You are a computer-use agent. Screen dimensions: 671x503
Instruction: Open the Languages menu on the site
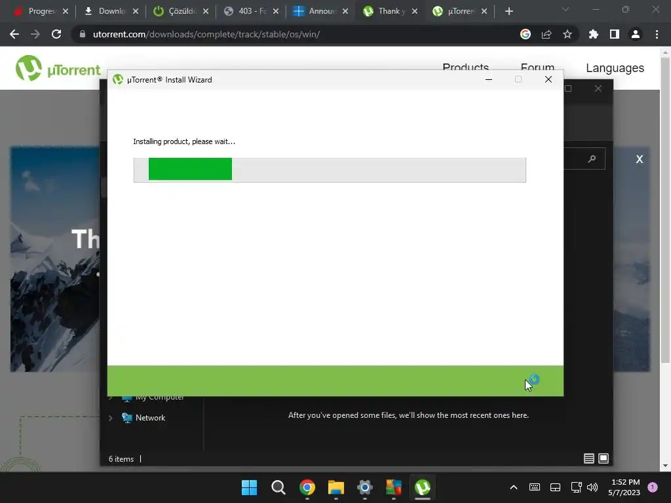(x=615, y=68)
